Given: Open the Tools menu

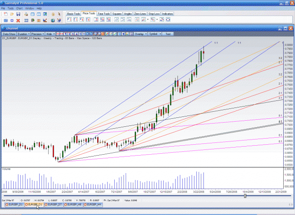Looking at the screenshot, I should 10,8.
